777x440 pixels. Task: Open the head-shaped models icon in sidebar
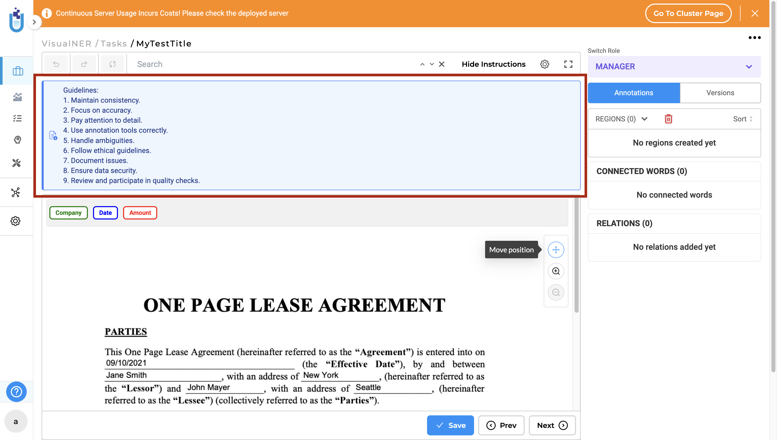point(17,140)
